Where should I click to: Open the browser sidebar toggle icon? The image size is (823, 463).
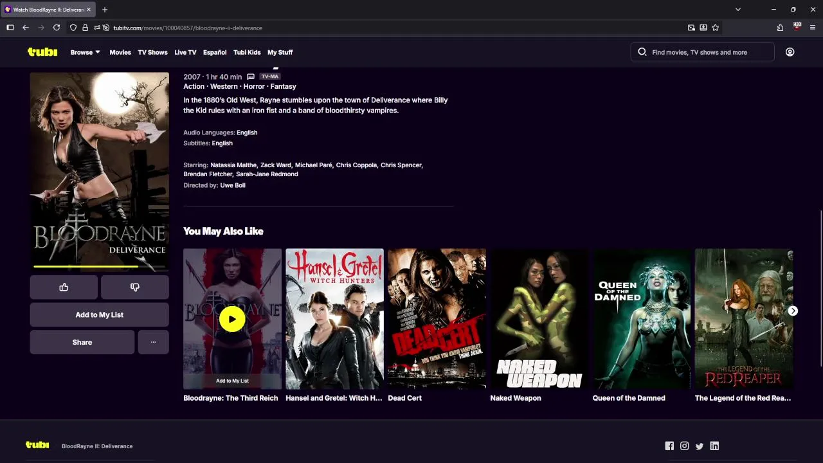point(10,28)
